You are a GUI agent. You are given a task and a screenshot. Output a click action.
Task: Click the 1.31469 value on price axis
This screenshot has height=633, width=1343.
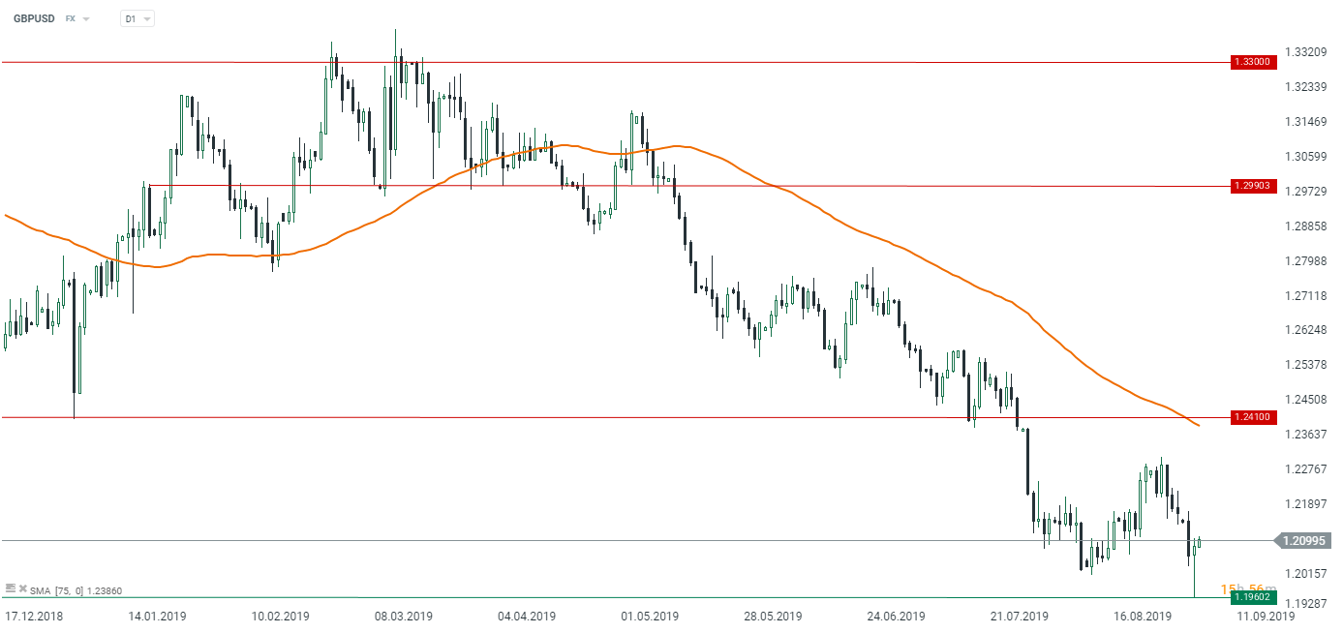[x=1306, y=122]
